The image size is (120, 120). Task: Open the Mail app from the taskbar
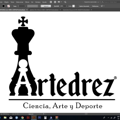(x=11, y=117)
